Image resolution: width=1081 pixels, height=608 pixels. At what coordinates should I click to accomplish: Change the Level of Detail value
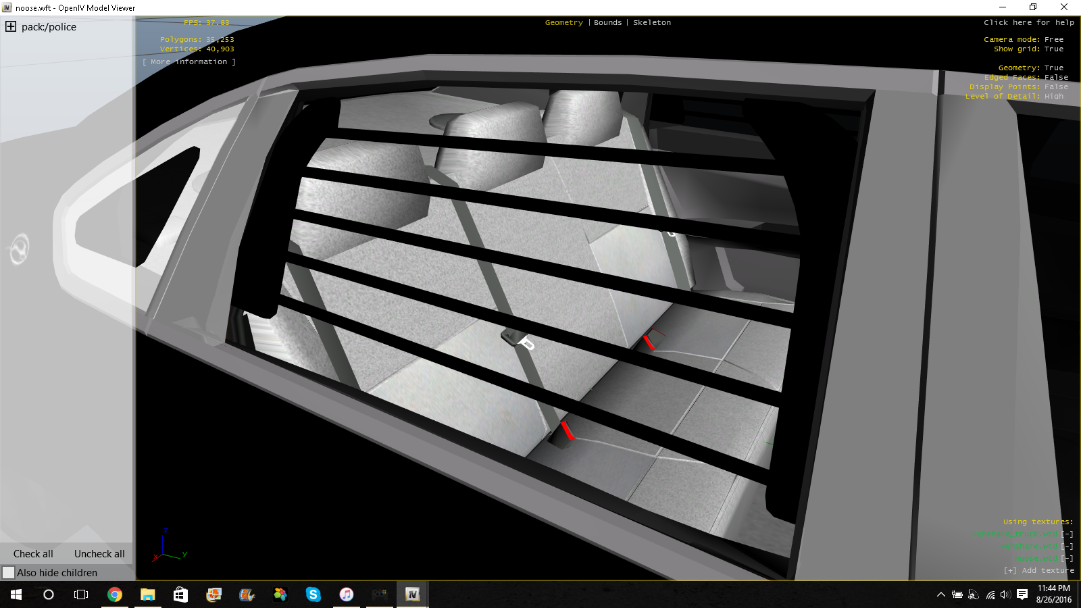coord(1054,97)
